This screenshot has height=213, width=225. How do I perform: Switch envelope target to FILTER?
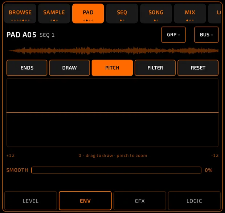pyautogui.click(x=155, y=68)
